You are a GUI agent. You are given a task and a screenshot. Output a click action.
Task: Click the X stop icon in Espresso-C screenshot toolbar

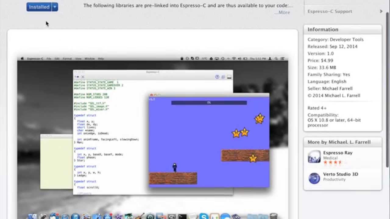pos(83,77)
